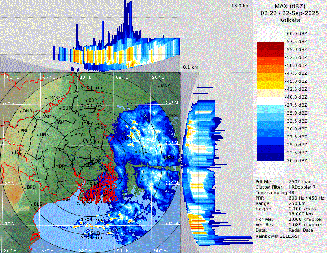This screenshot has height=253, width=327.
Task: Click the MAX (dBZ) title
Action: [290, 6]
